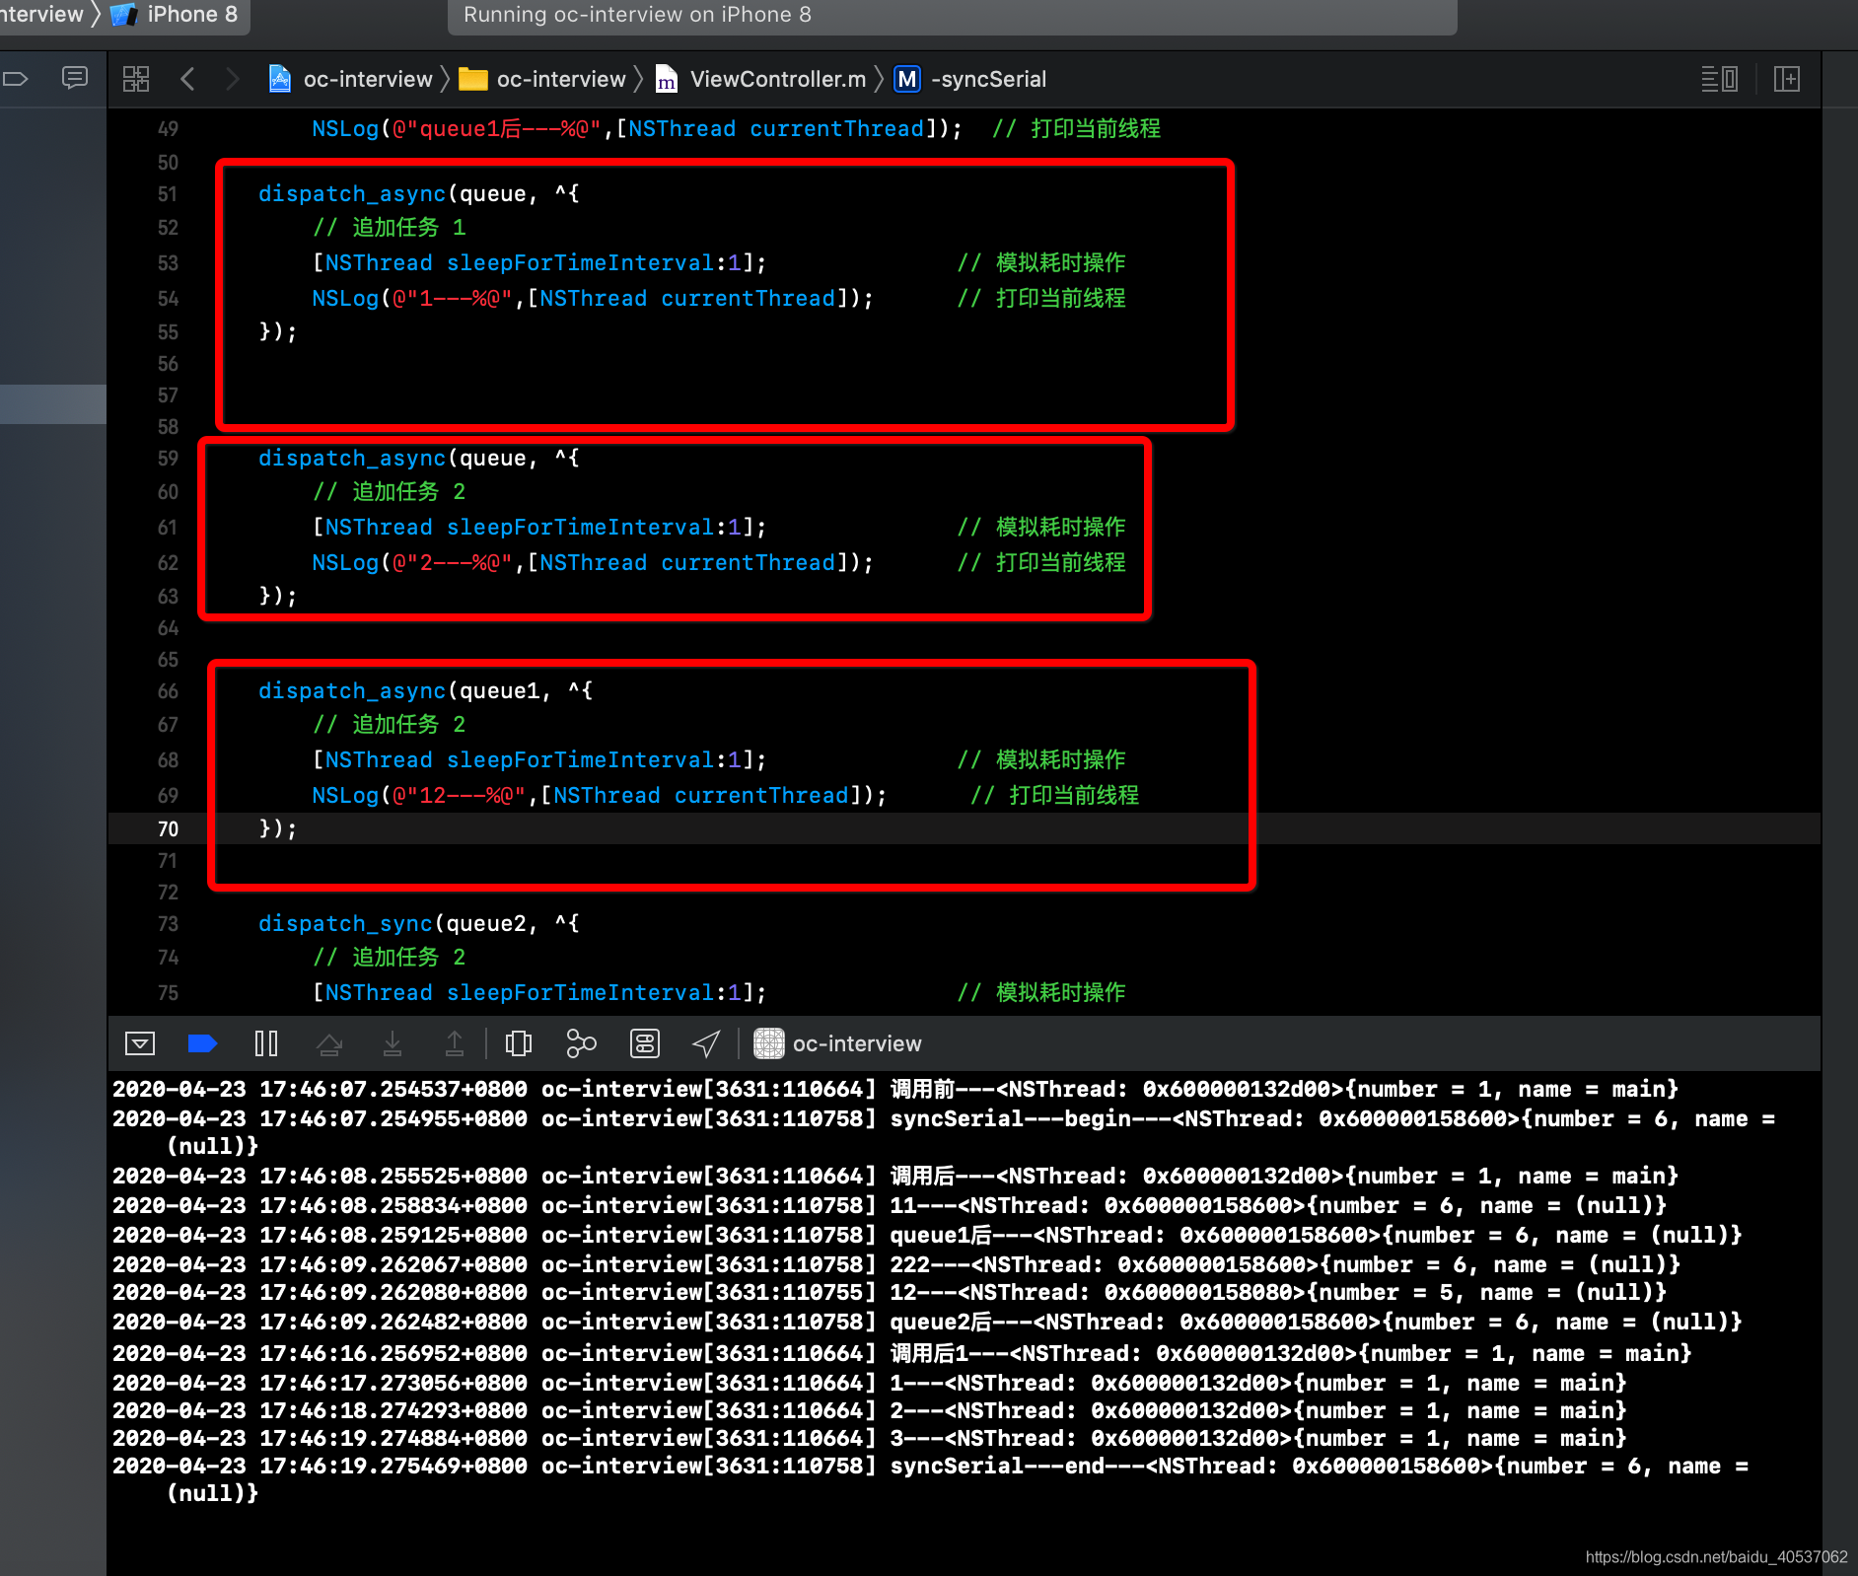Click comment 追加任务 1 on line 52
1858x1576 pixels.
tap(390, 228)
